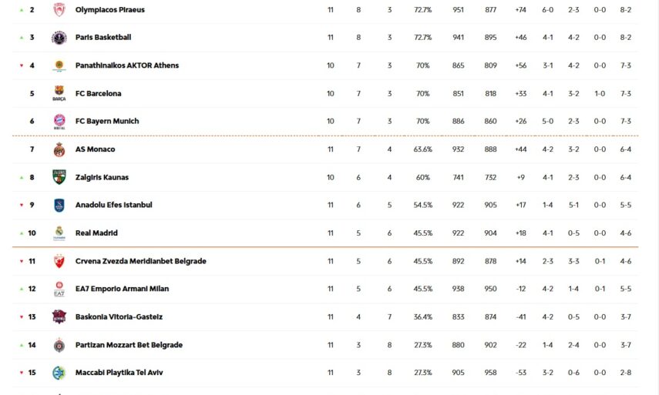Click the Partizan Belgrade team logo

(59, 345)
